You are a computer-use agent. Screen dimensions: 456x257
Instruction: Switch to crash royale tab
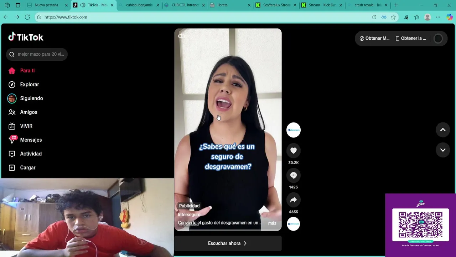[x=367, y=5]
